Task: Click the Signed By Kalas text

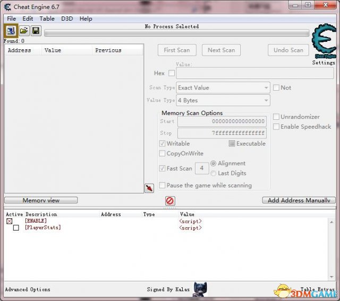Action: (x=168, y=289)
